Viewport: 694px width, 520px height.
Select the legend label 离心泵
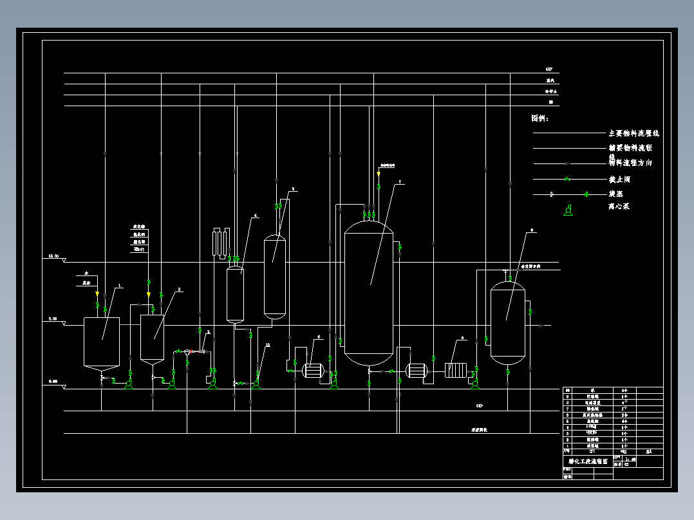pos(619,206)
